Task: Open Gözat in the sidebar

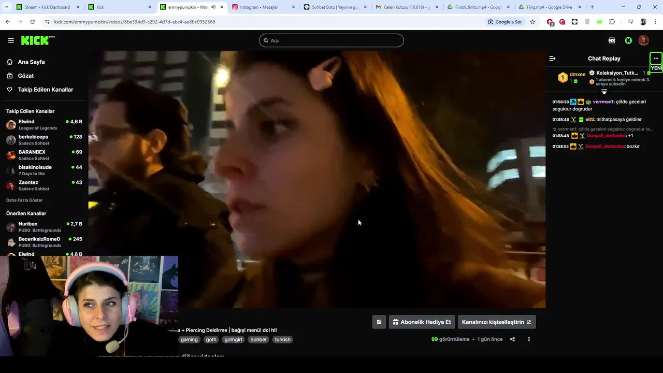Action: coord(26,76)
